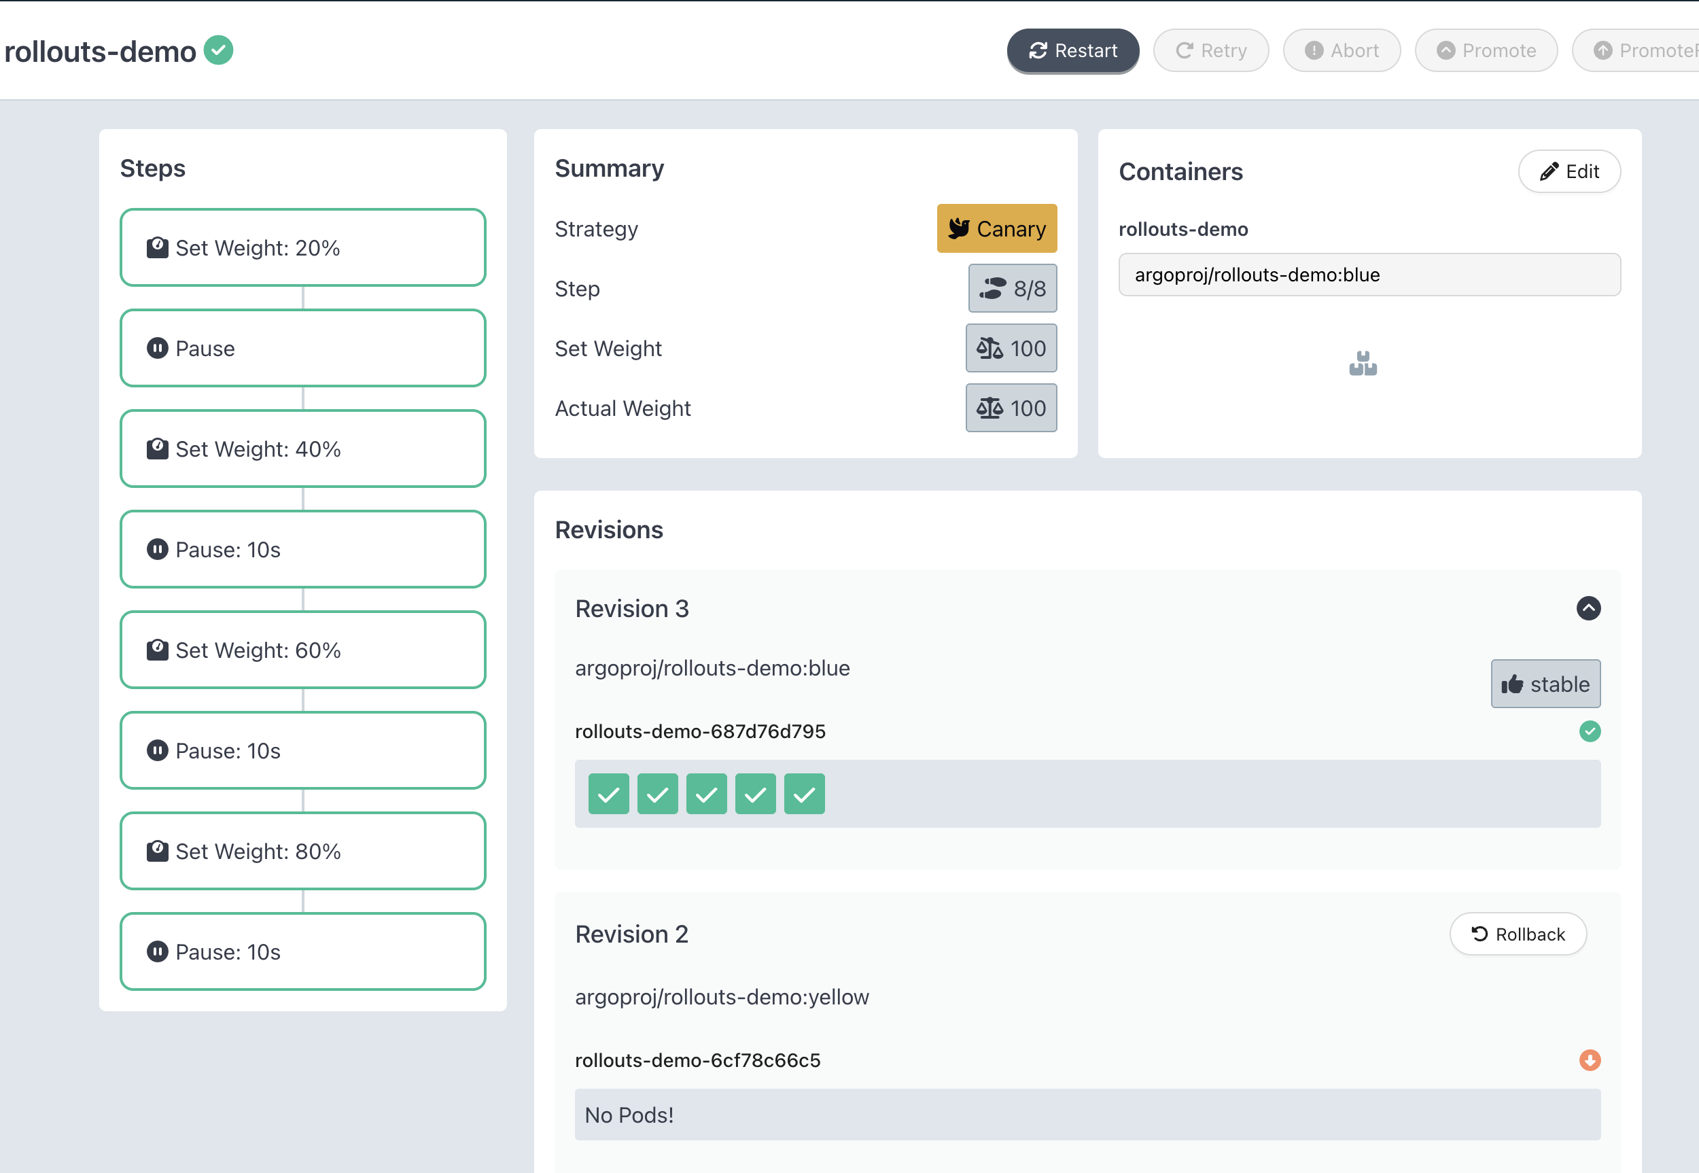This screenshot has height=1173, width=1699.
Task: Click the Actual Weight scale badge showing 100
Action: coord(1011,408)
